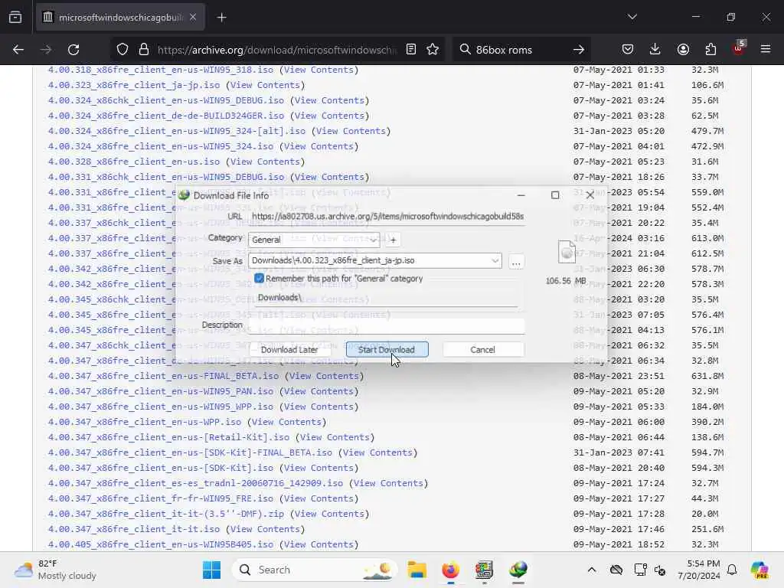
Task: Click the Firefox back arrow
Action: tap(18, 50)
